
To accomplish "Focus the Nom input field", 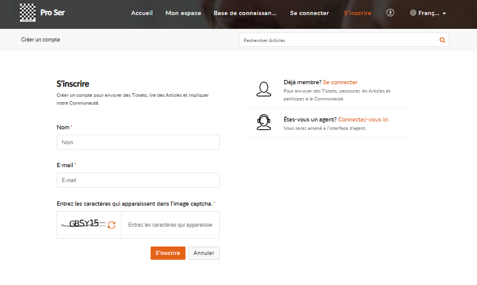I will (138, 142).
